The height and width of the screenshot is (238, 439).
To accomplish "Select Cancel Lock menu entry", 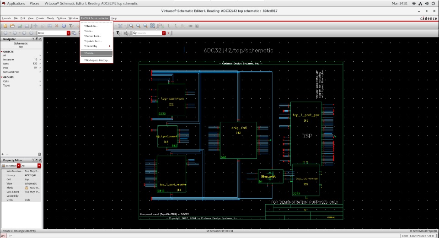I will pos(96,36).
